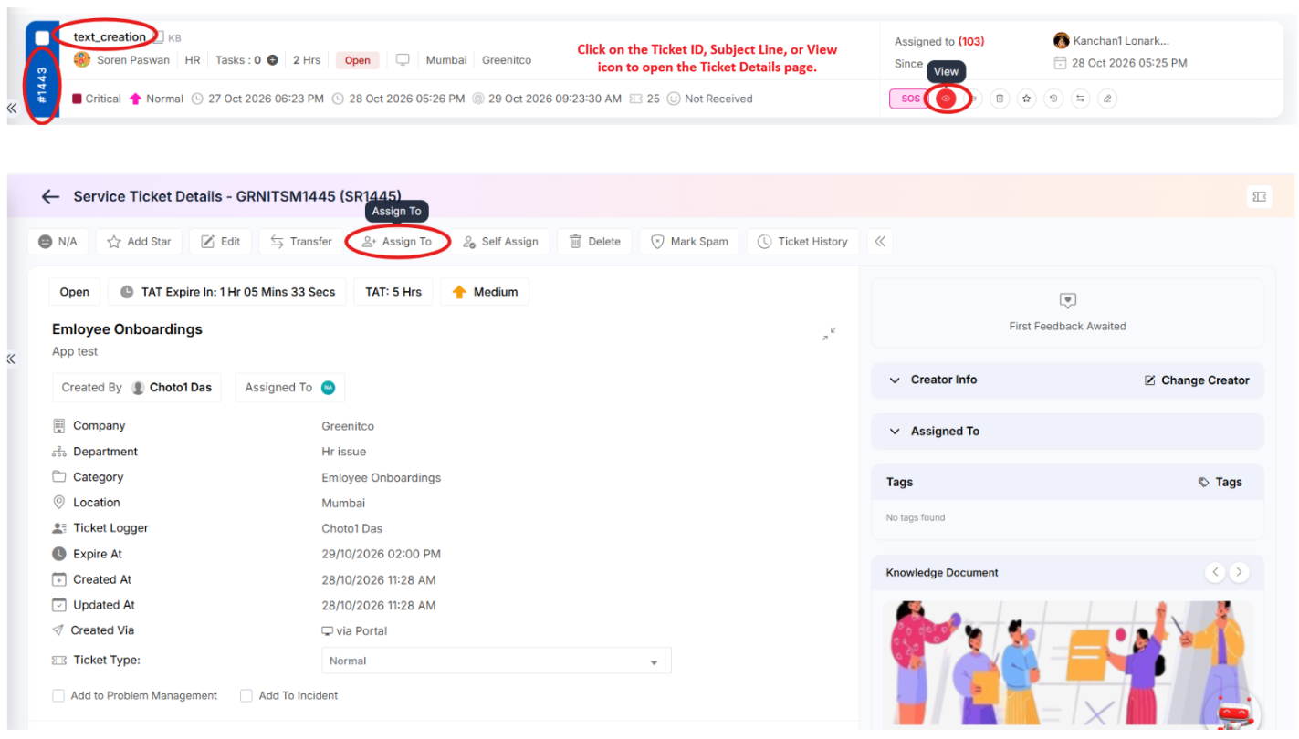1299x739 pixels.
Task: Click the Assigned To NA avatar chip
Action: coord(328,388)
